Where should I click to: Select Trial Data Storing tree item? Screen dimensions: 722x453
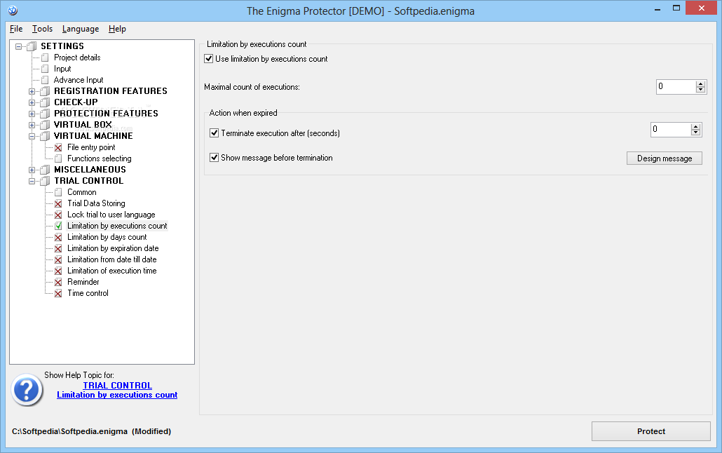point(96,203)
